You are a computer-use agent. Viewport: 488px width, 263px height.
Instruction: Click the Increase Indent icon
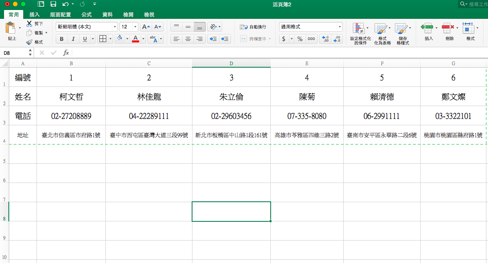(x=225, y=39)
